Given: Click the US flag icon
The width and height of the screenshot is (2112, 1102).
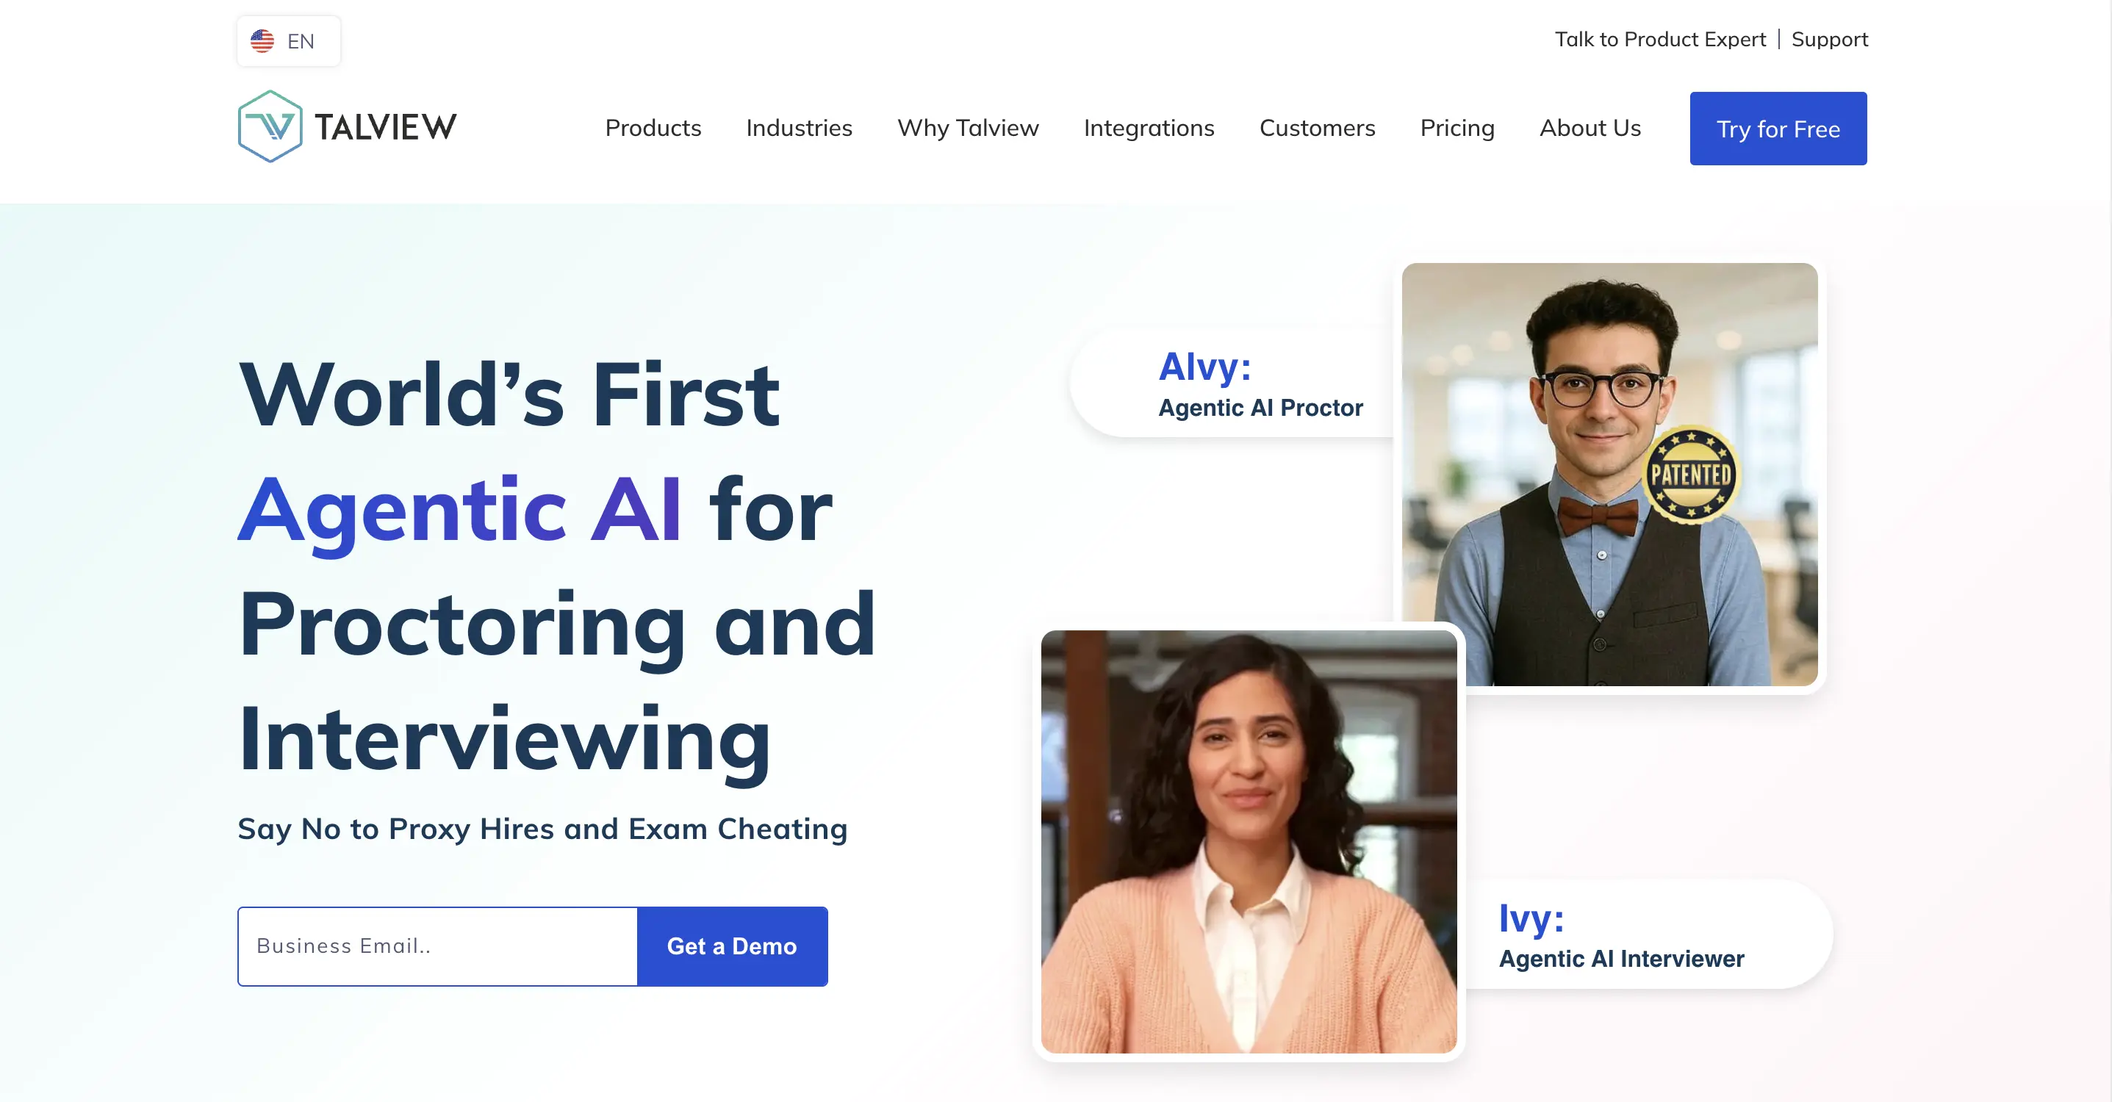Looking at the screenshot, I should [262, 41].
